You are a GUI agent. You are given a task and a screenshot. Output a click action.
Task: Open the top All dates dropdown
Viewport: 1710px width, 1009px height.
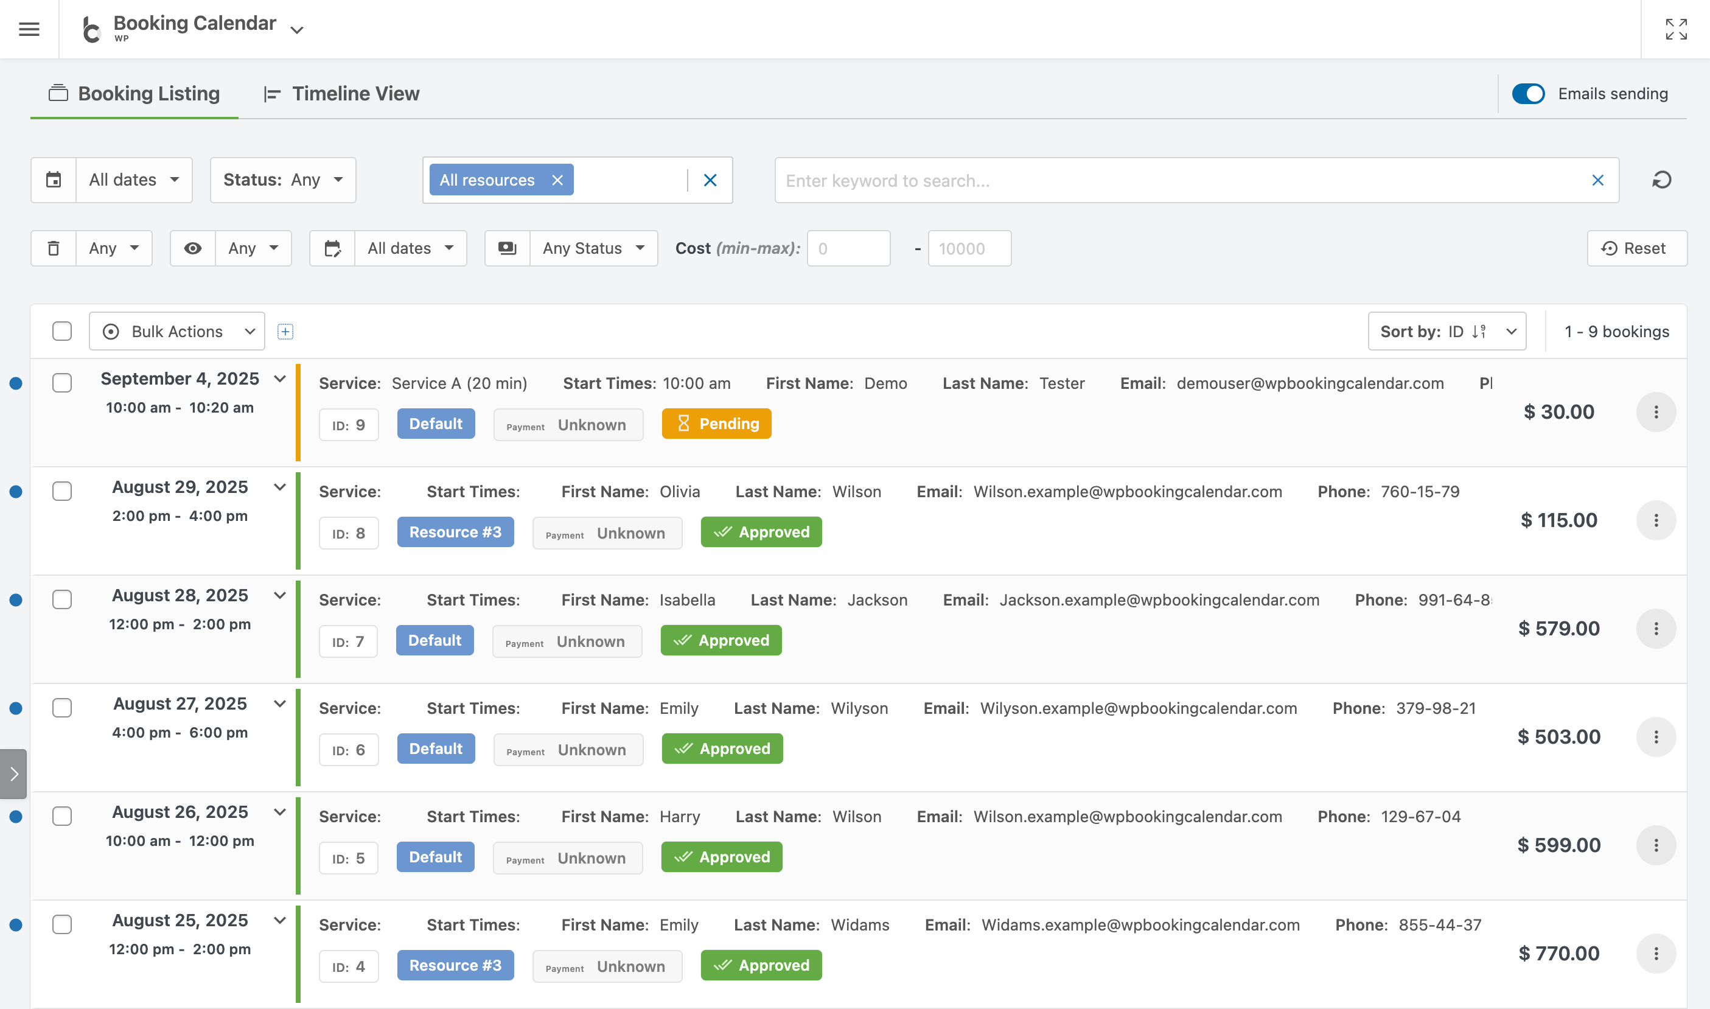[134, 180]
